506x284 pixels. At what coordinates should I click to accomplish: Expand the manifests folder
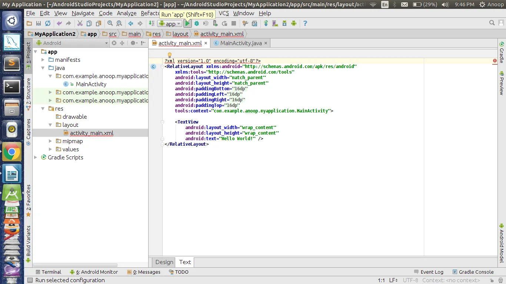(x=43, y=60)
